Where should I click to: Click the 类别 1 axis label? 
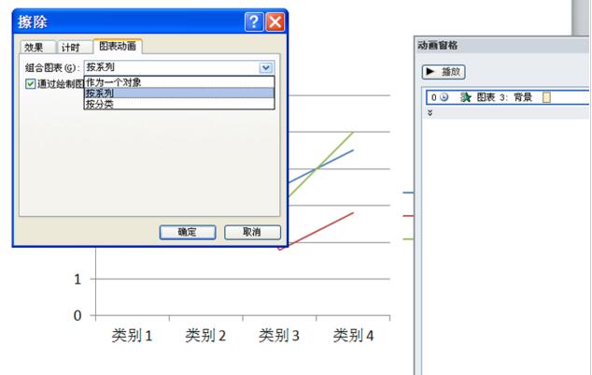[x=132, y=336]
